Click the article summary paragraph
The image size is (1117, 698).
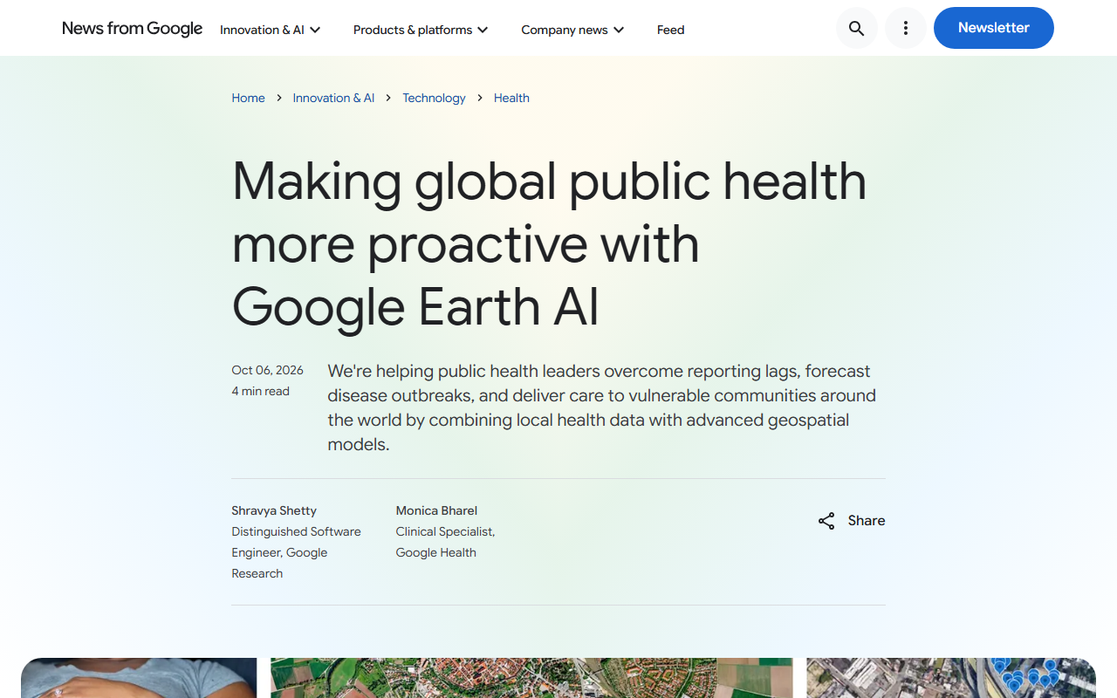point(602,407)
